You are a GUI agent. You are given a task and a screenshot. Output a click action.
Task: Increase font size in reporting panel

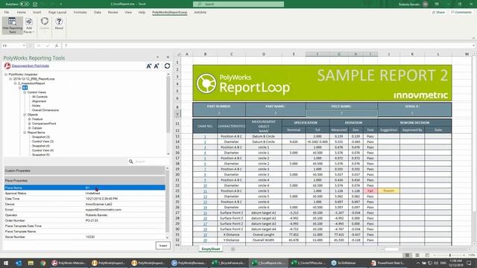[x=149, y=66]
